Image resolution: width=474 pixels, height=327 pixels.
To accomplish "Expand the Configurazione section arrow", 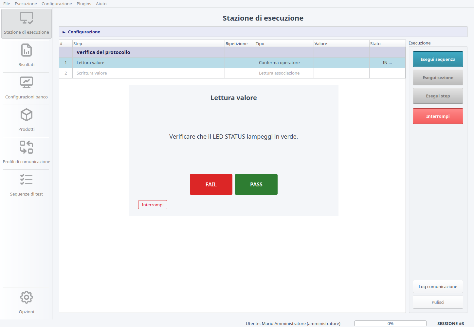I will pos(64,32).
